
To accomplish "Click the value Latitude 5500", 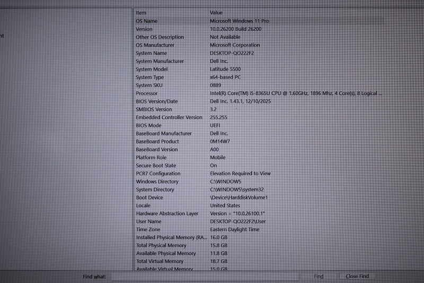I will [x=225, y=70].
